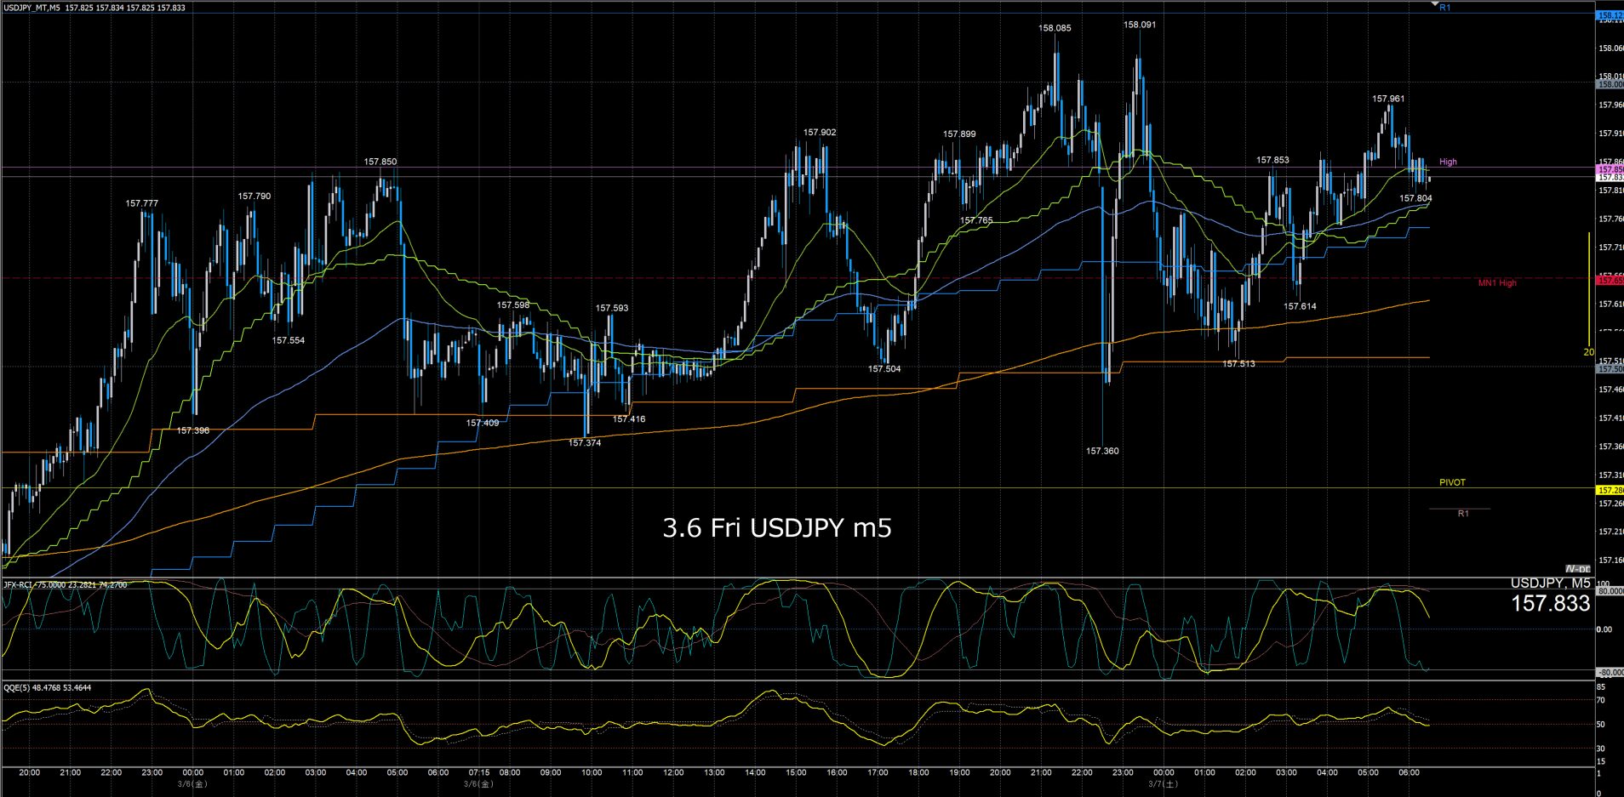Click the red MN1 High label
The height and width of the screenshot is (797, 1624).
[1496, 282]
